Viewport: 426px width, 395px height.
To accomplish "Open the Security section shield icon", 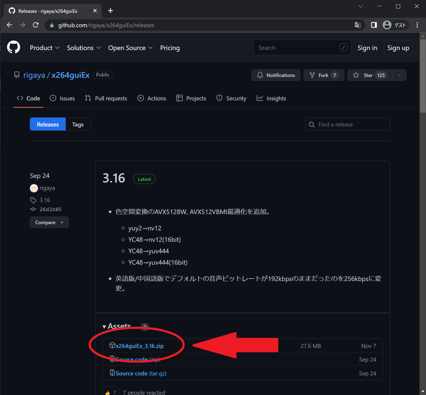I will point(219,98).
